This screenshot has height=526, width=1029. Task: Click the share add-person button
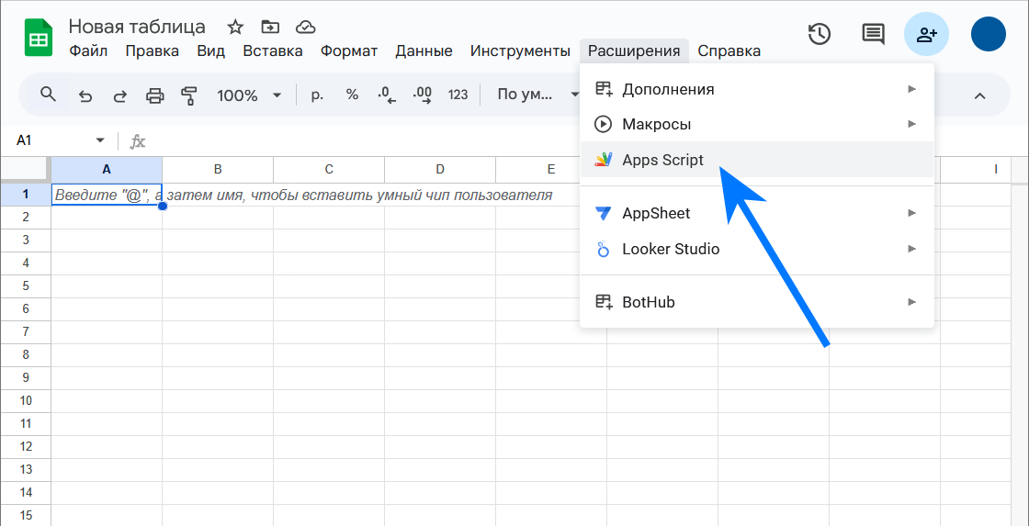(x=927, y=34)
